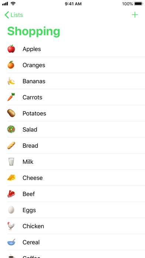Tap the rooster emoji icon
145x258 pixels.
coord(11,226)
